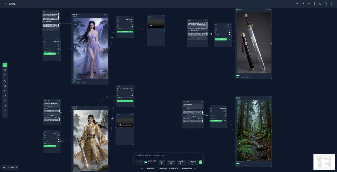Expand the dropdown button with chevron in prompt bar
The image size is (337, 172).
click(x=181, y=162)
